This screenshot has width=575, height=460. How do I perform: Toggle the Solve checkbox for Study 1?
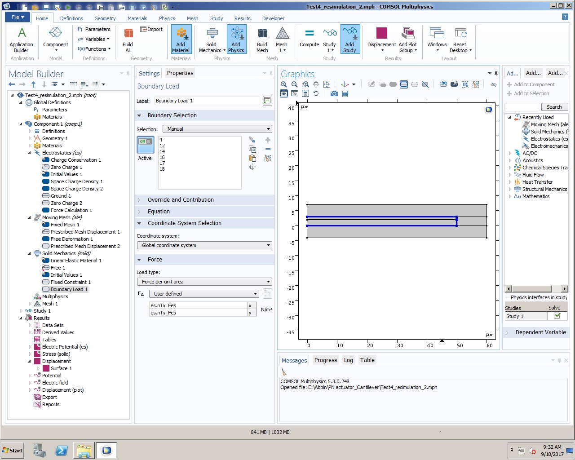click(x=557, y=316)
